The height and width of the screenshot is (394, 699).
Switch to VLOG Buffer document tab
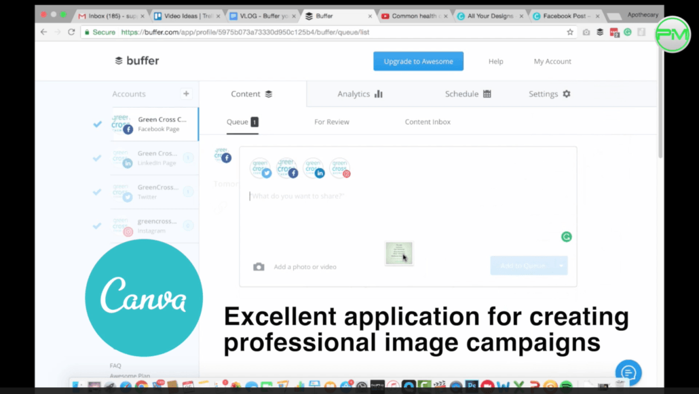coord(262,16)
